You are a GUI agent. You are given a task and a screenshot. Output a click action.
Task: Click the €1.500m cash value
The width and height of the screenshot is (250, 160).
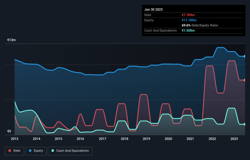(188, 30)
